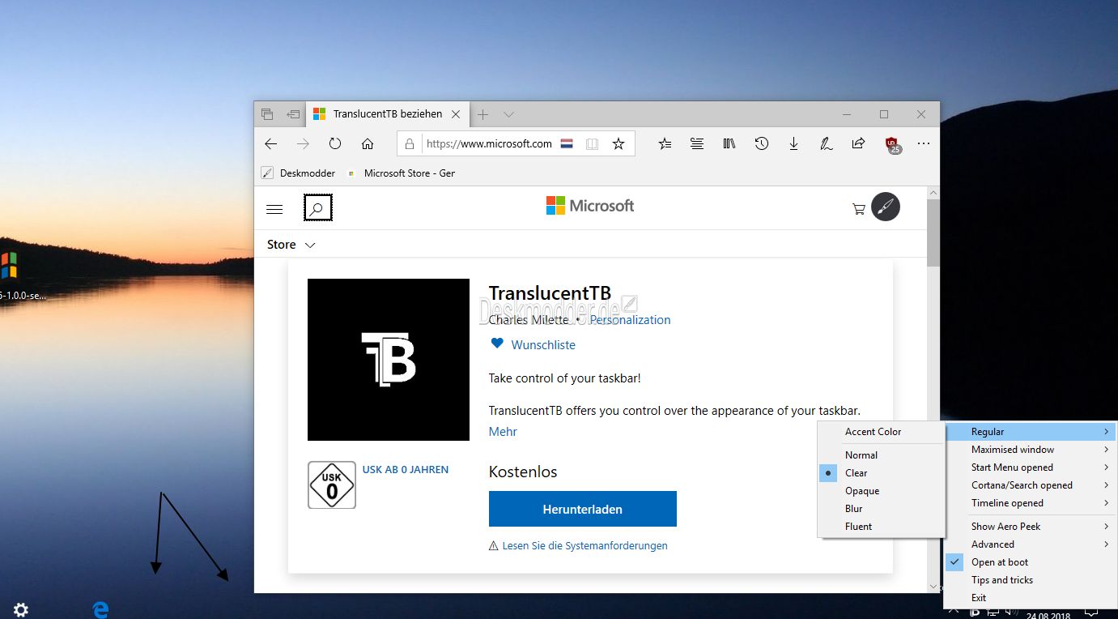The width and height of the screenshot is (1118, 619).
Task: Open the reading list icon
Action: 697,143
